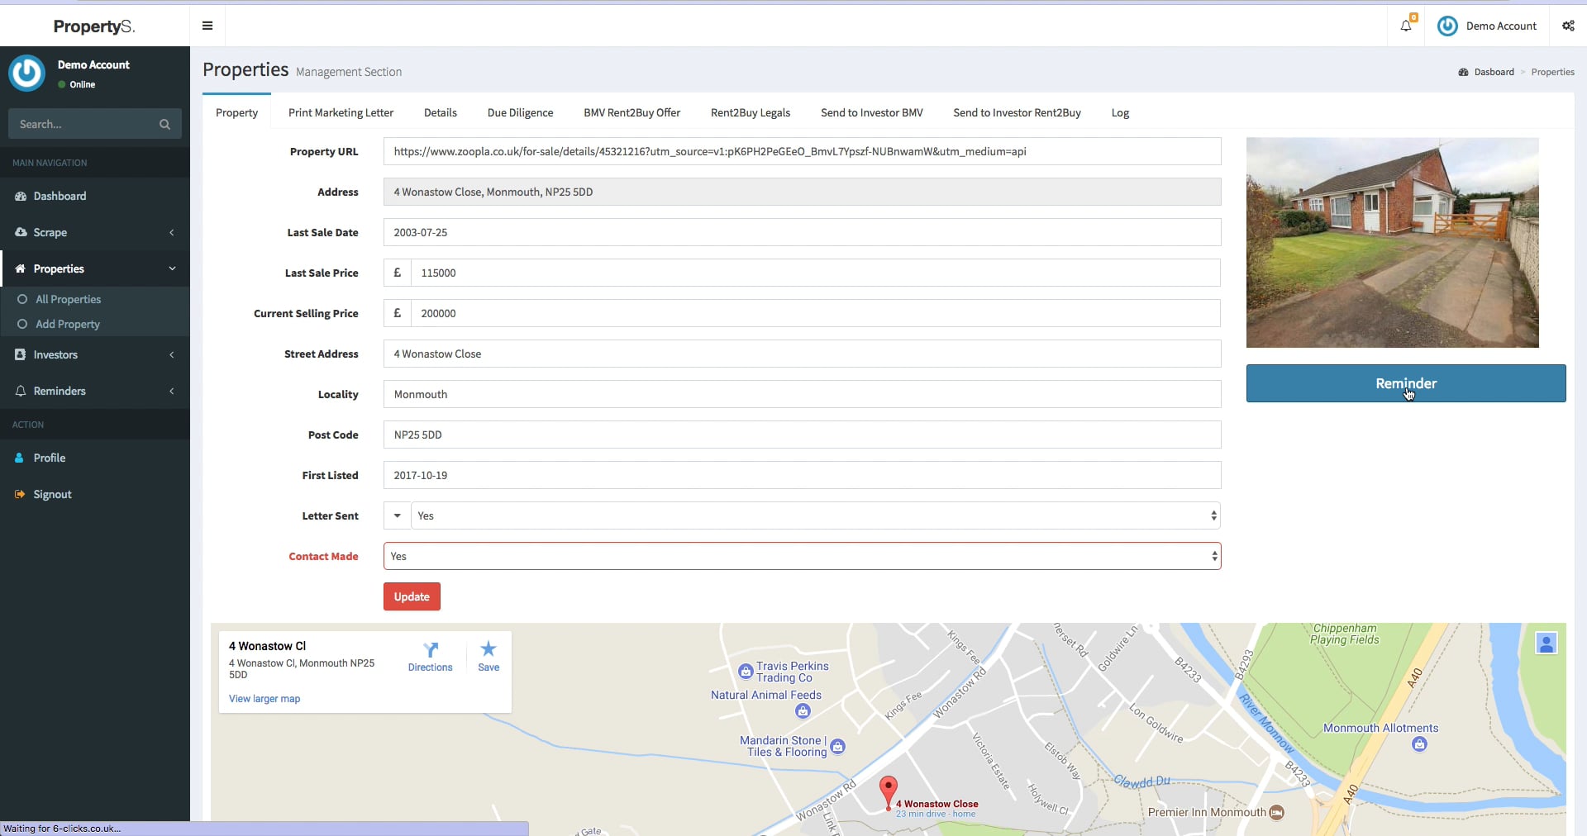Click the caret addon beside Letter Sent
This screenshot has height=836, width=1587.
[x=398, y=515]
